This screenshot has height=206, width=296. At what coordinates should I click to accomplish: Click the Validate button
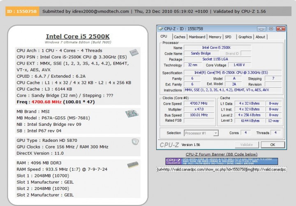coord(247,145)
